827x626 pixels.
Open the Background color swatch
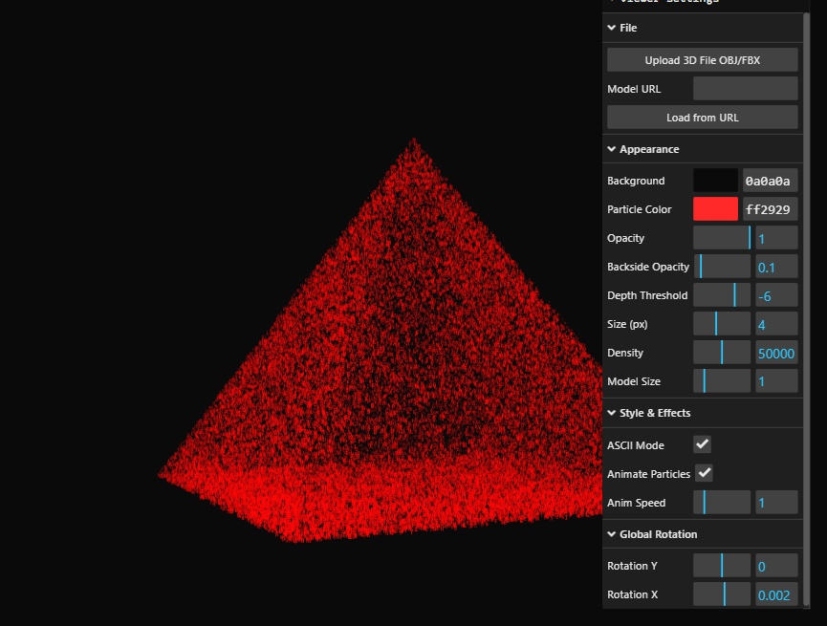[x=715, y=181]
